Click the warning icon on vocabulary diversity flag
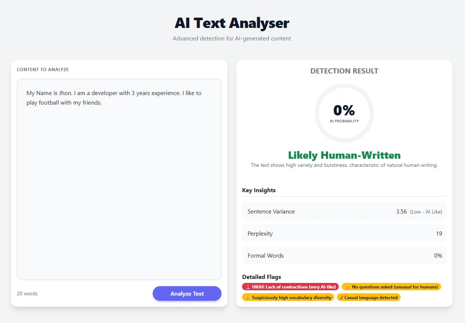 [x=248, y=298]
